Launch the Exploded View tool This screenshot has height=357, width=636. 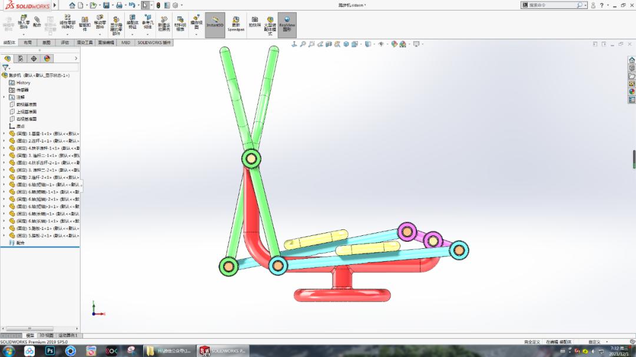tap(197, 25)
